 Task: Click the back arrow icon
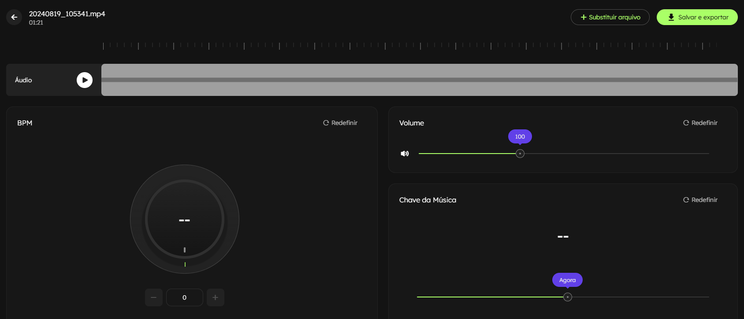click(x=14, y=17)
